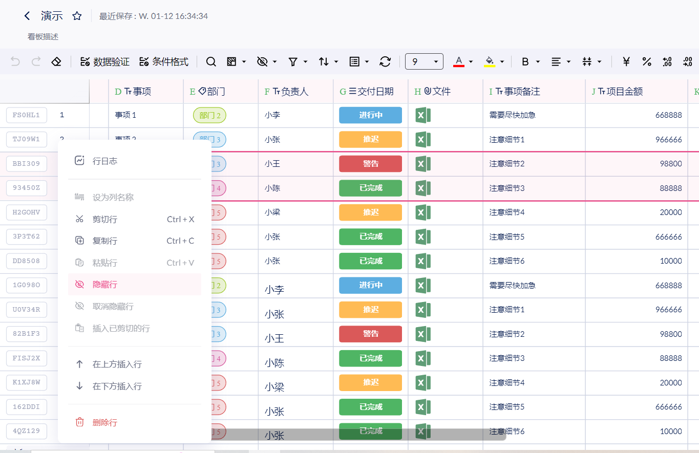
Task: Click cell with amount 88888 in 93450Z row
Action: (x=637, y=188)
